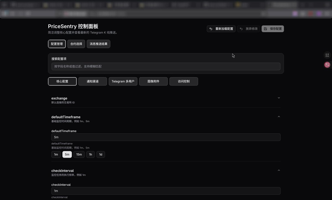Click the undo icon on 放弃修改 button

pyautogui.click(x=241, y=29)
